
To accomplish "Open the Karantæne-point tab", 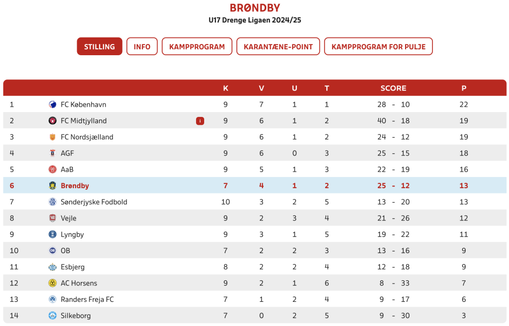I will coord(278,47).
